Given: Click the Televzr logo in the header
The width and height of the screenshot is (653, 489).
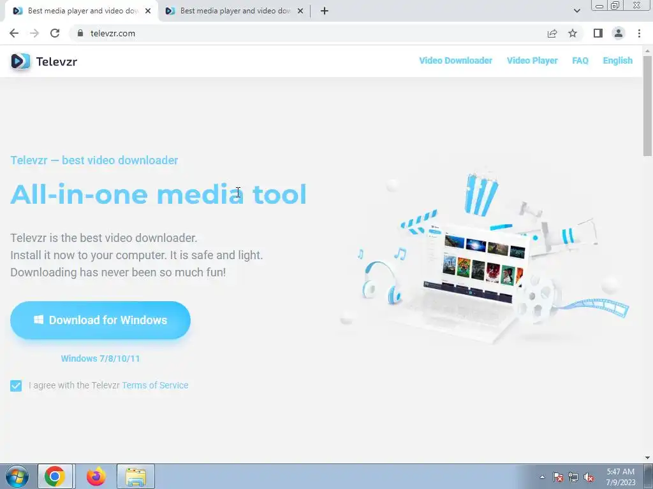Looking at the screenshot, I should tap(20, 62).
